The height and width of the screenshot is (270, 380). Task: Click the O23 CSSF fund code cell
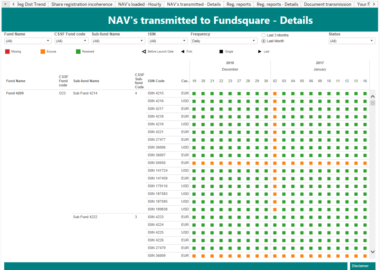(x=62, y=93)
